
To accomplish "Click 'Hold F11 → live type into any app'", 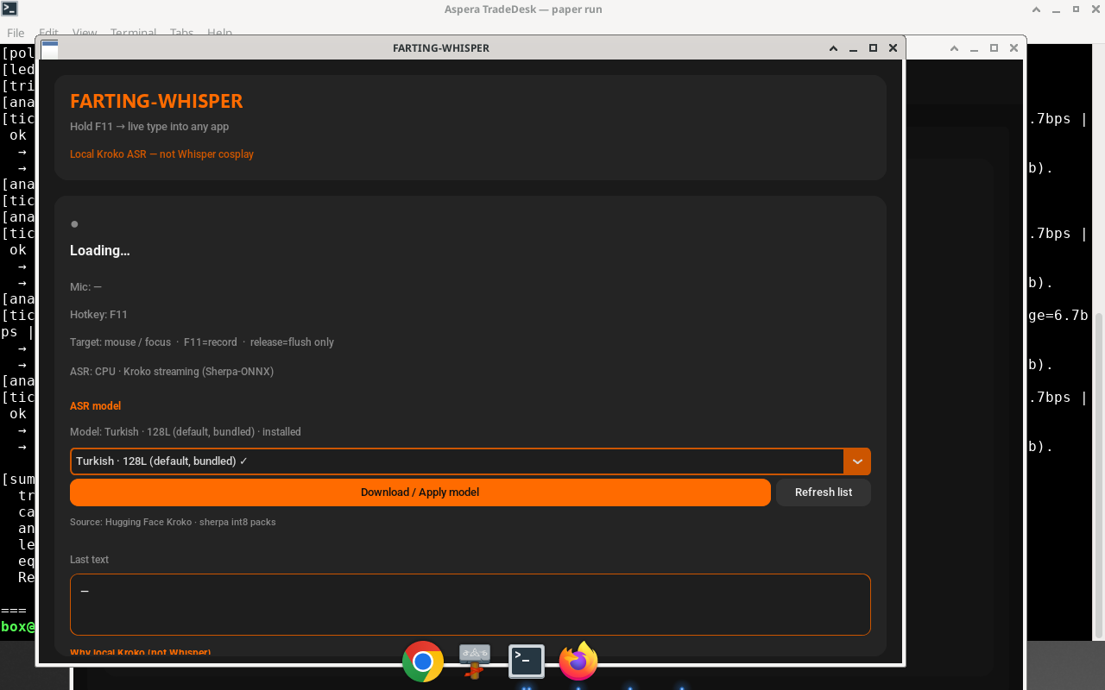I will point(149,127).
